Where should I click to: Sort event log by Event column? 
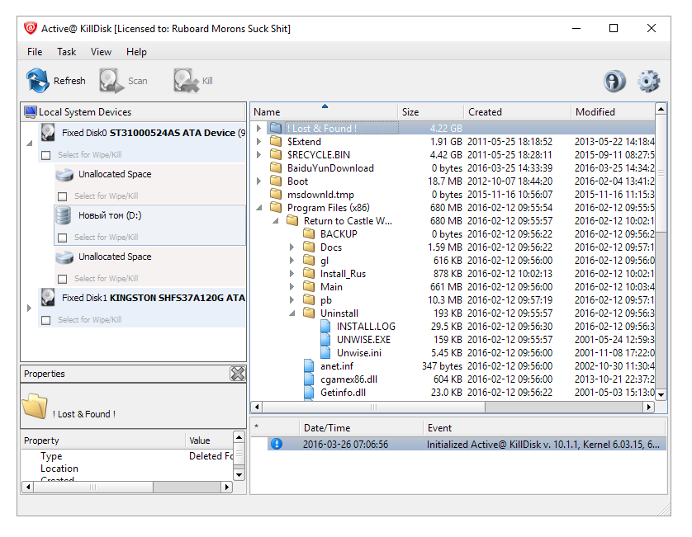[x=544, y=427]
